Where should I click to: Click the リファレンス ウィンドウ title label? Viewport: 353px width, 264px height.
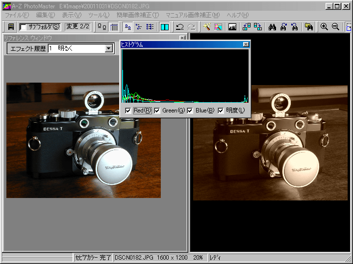[x=28, y=38]
